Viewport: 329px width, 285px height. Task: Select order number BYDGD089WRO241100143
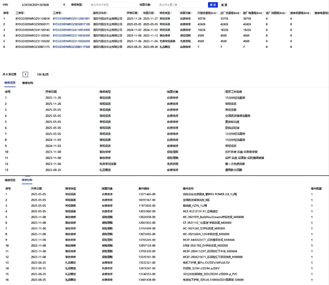pos(33,30)
